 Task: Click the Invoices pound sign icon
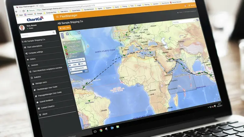(29, 66)
